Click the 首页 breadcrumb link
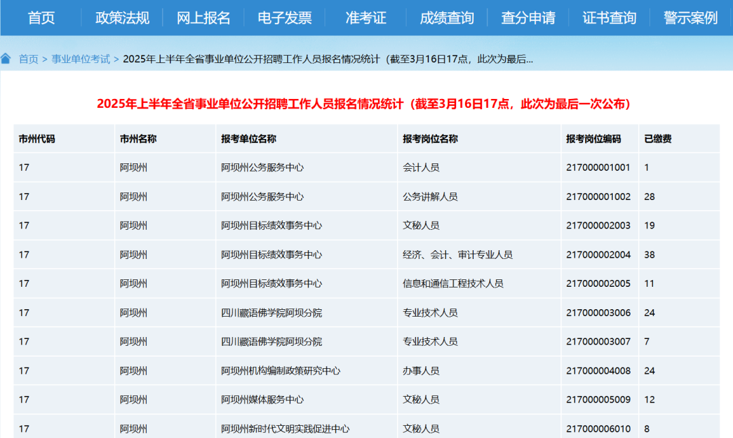This screenshot has height=438, width=733. pyautogui.click(x=29, y=59)
